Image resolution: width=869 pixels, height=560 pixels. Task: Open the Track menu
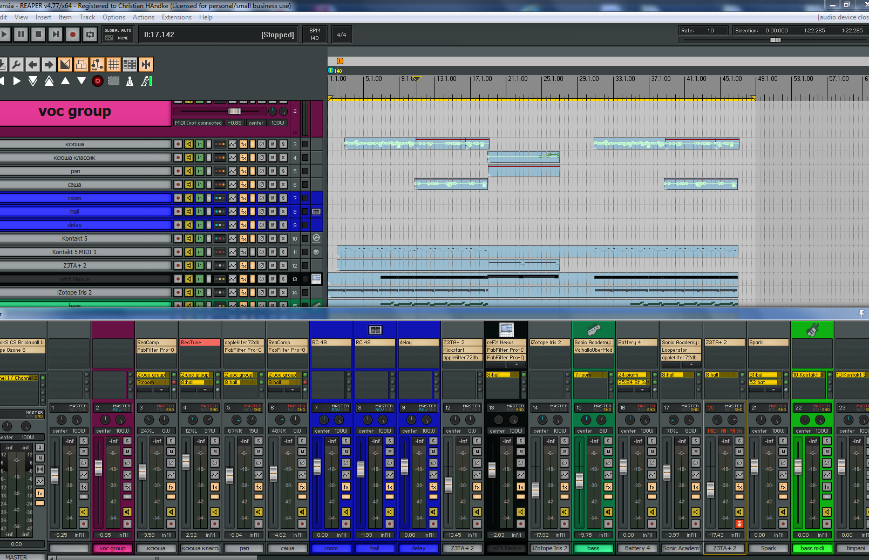[x=87, y=17]
